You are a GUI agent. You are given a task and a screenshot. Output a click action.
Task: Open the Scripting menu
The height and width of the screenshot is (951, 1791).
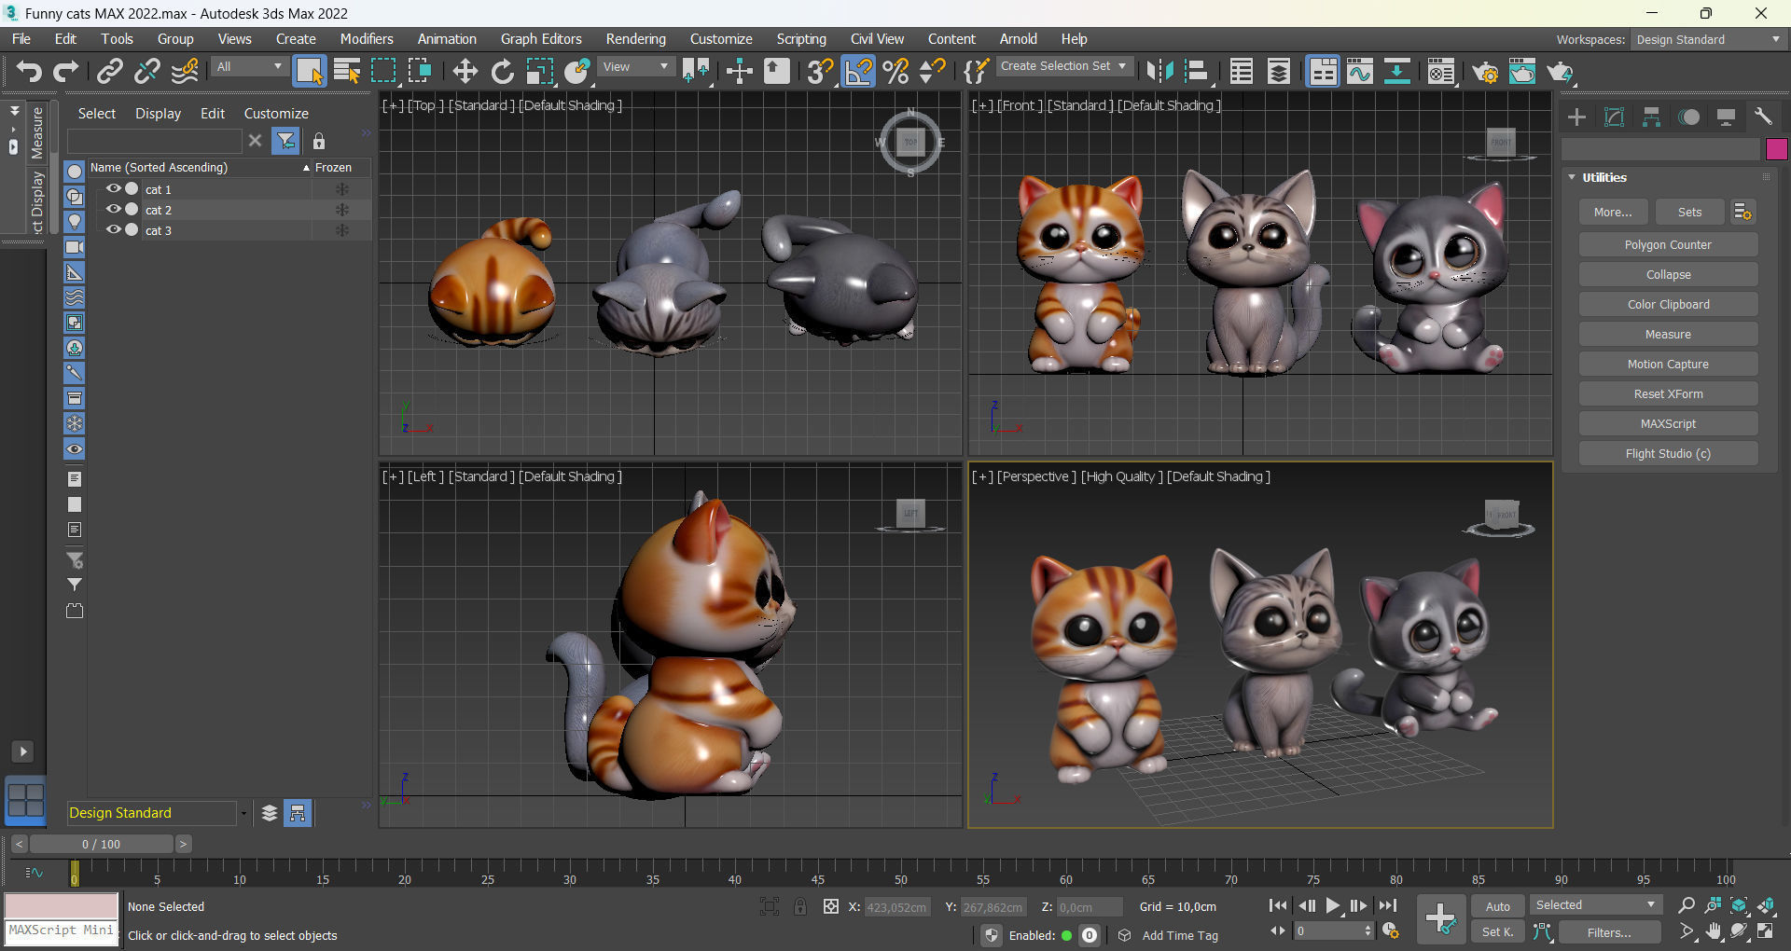(801, 39)
